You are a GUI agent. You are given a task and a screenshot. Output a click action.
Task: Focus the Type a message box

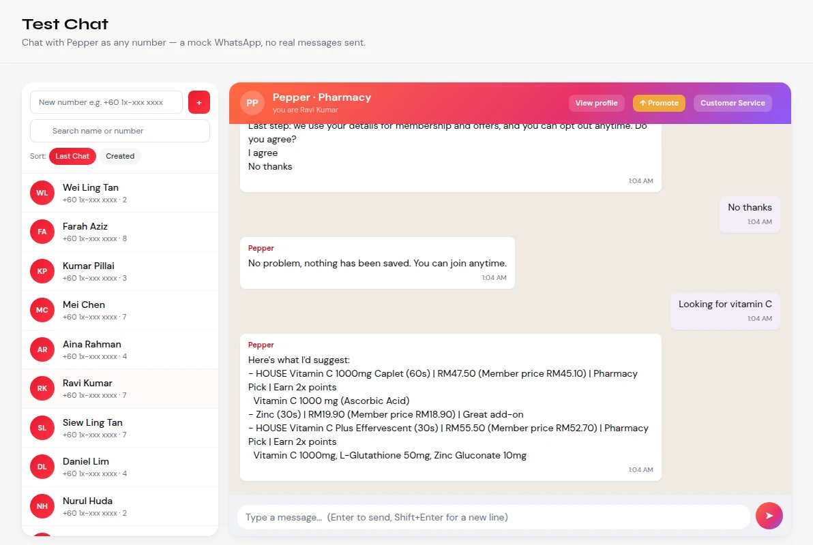tap(493, 517)
